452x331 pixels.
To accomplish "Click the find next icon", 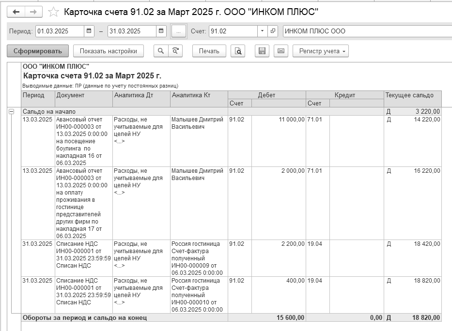I will tap(175, 51).
